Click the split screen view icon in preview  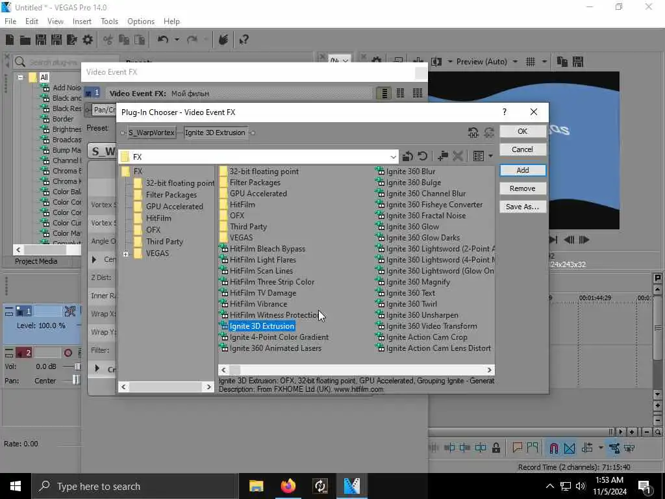tap(436, 62)
